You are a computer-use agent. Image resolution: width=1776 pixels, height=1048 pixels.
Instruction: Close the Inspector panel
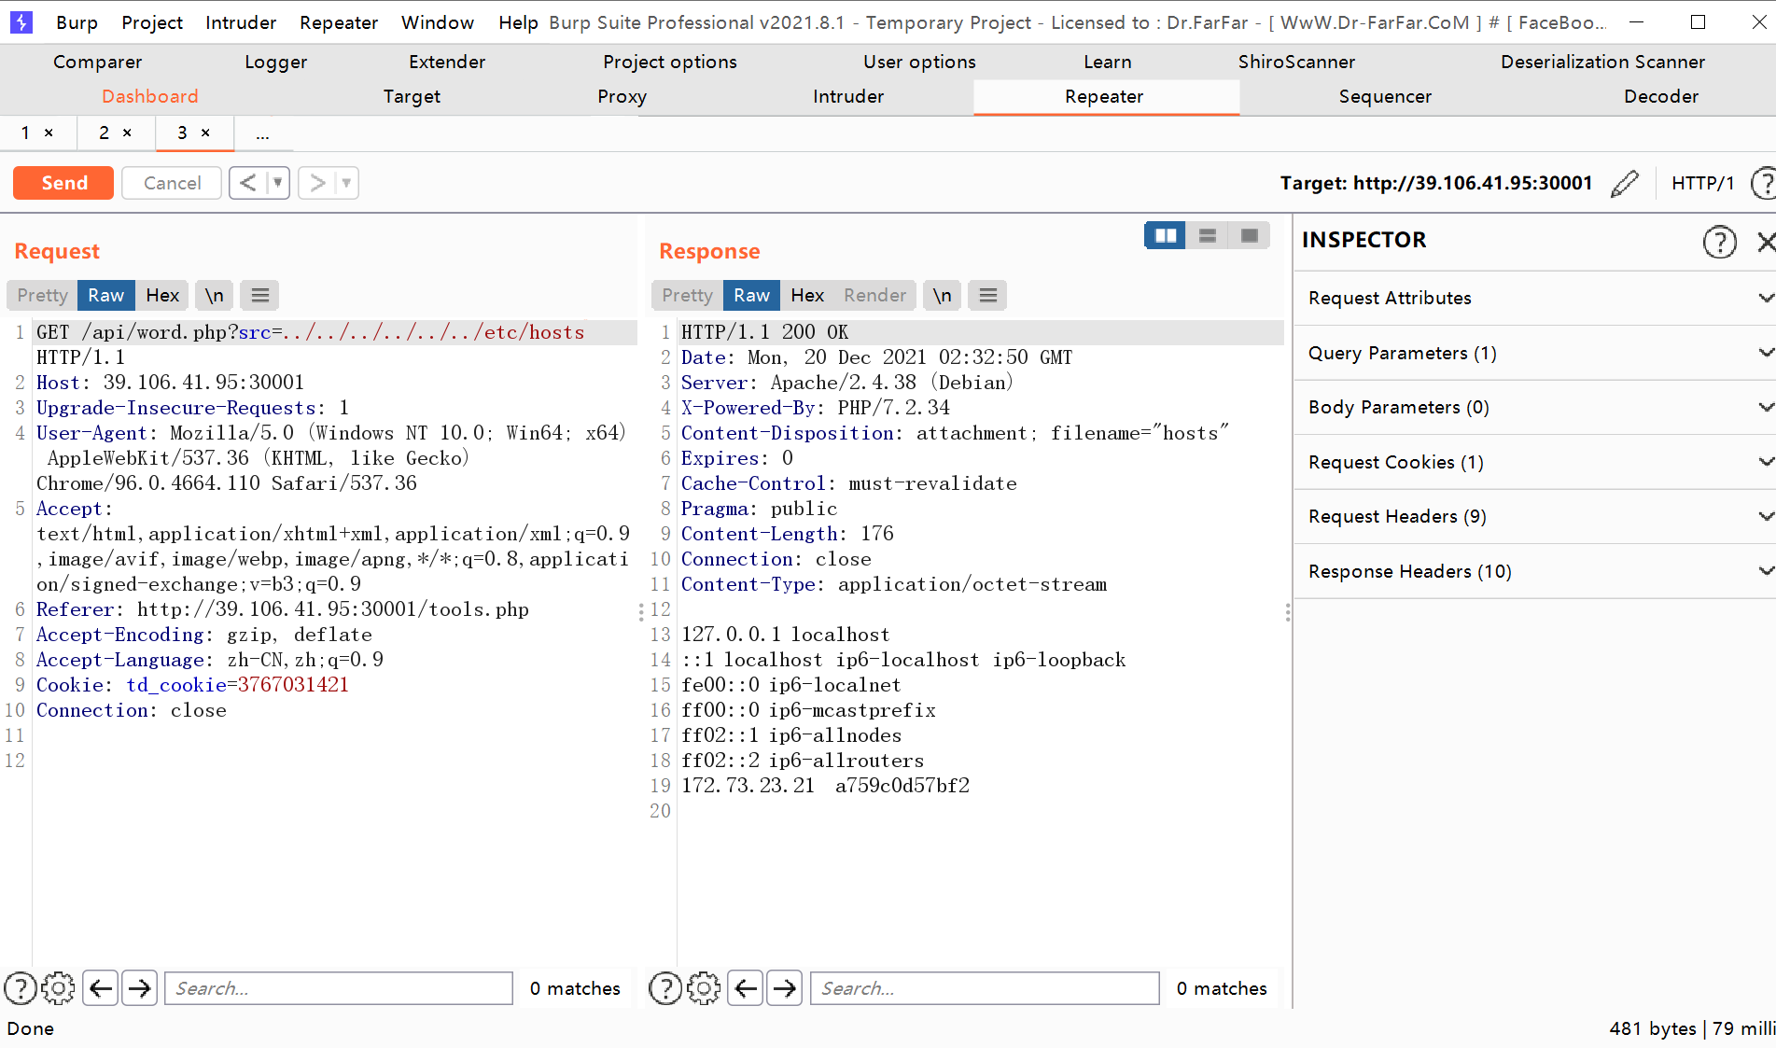[1765, 242]
